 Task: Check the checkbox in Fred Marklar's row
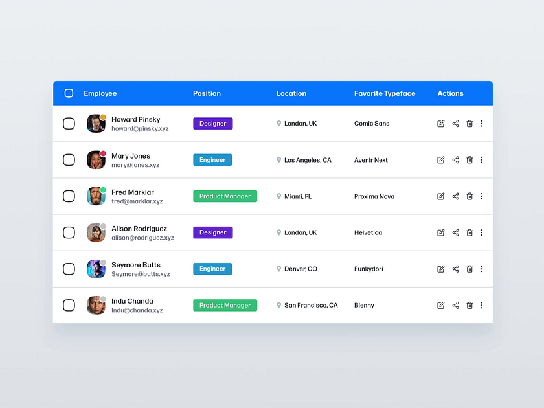(x=69, y=196)
